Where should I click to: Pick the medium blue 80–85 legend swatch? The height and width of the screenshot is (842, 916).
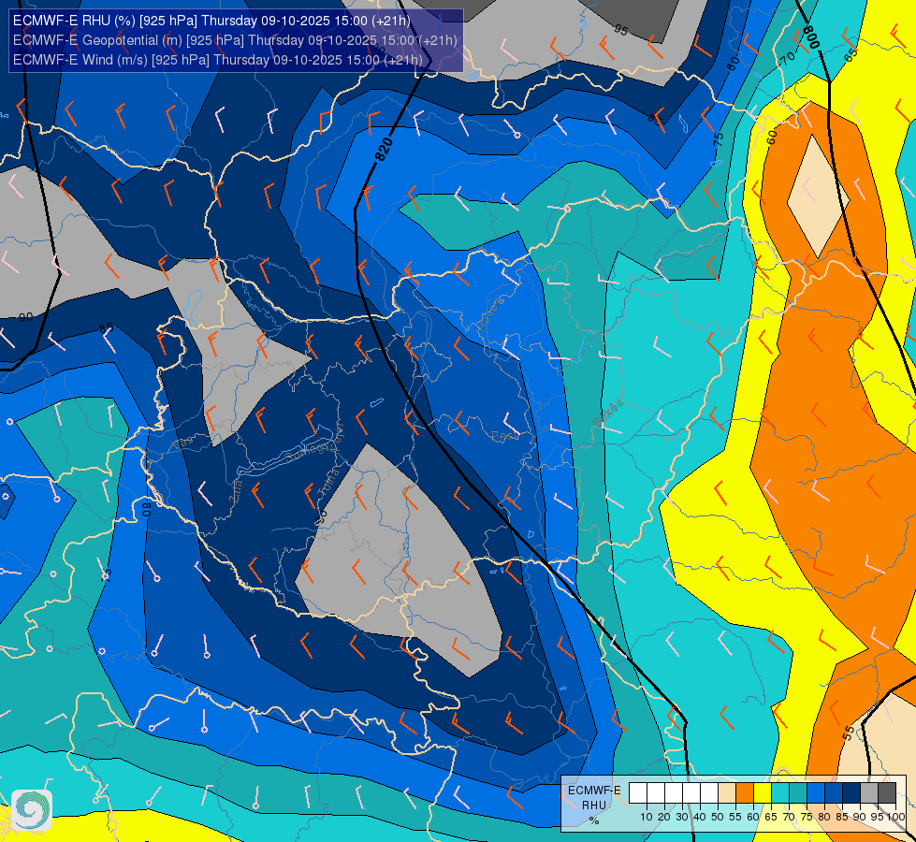834,793
